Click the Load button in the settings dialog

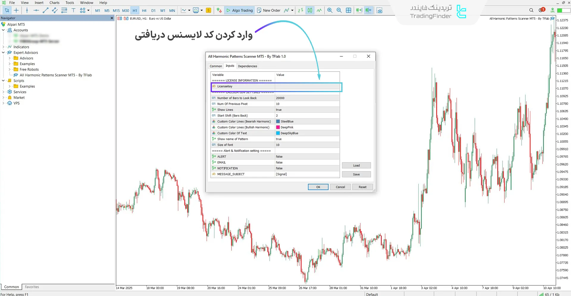click(x=356, y=165)
